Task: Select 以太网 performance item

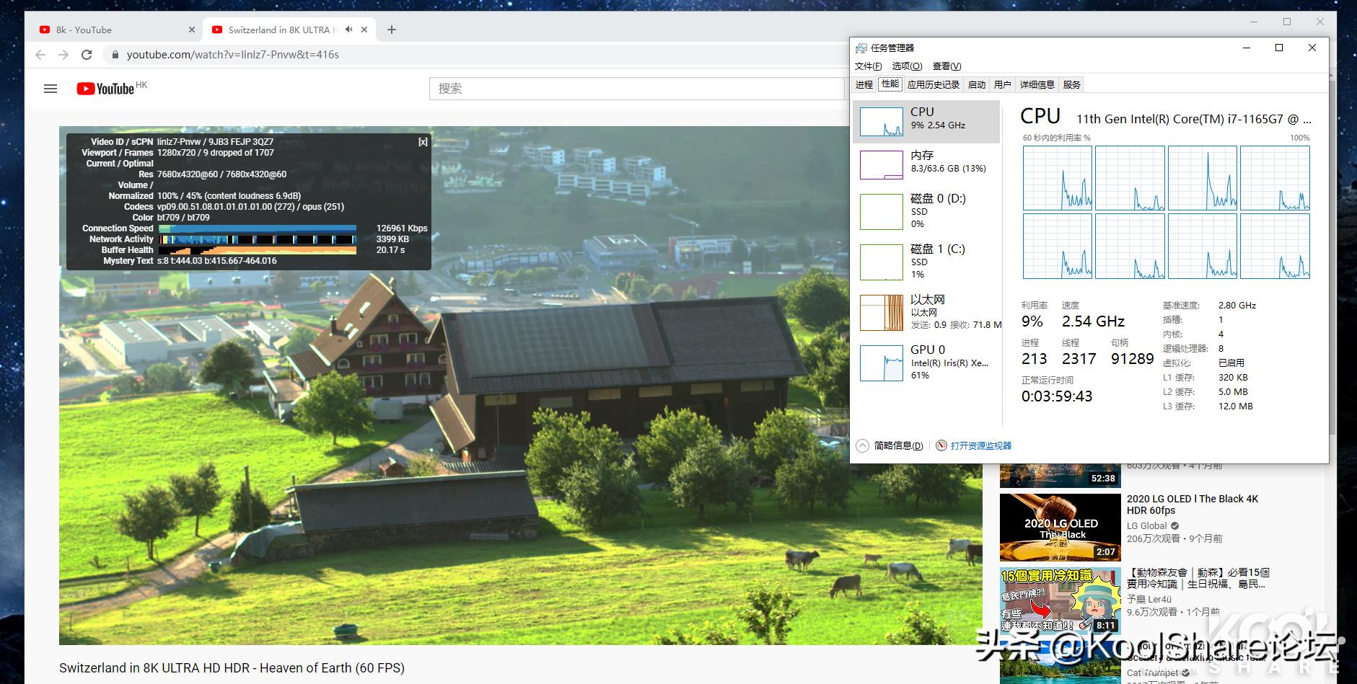Action: click(x=926, y=312)
